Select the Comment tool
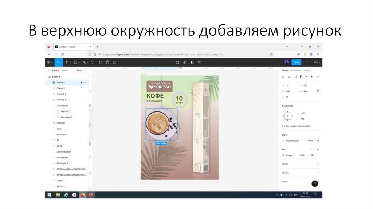This screenshot has height=209, width=373. [114, 62]
